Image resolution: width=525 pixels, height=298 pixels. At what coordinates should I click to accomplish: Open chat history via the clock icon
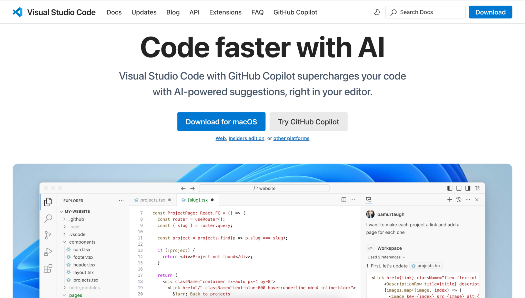tap(459, 200)
